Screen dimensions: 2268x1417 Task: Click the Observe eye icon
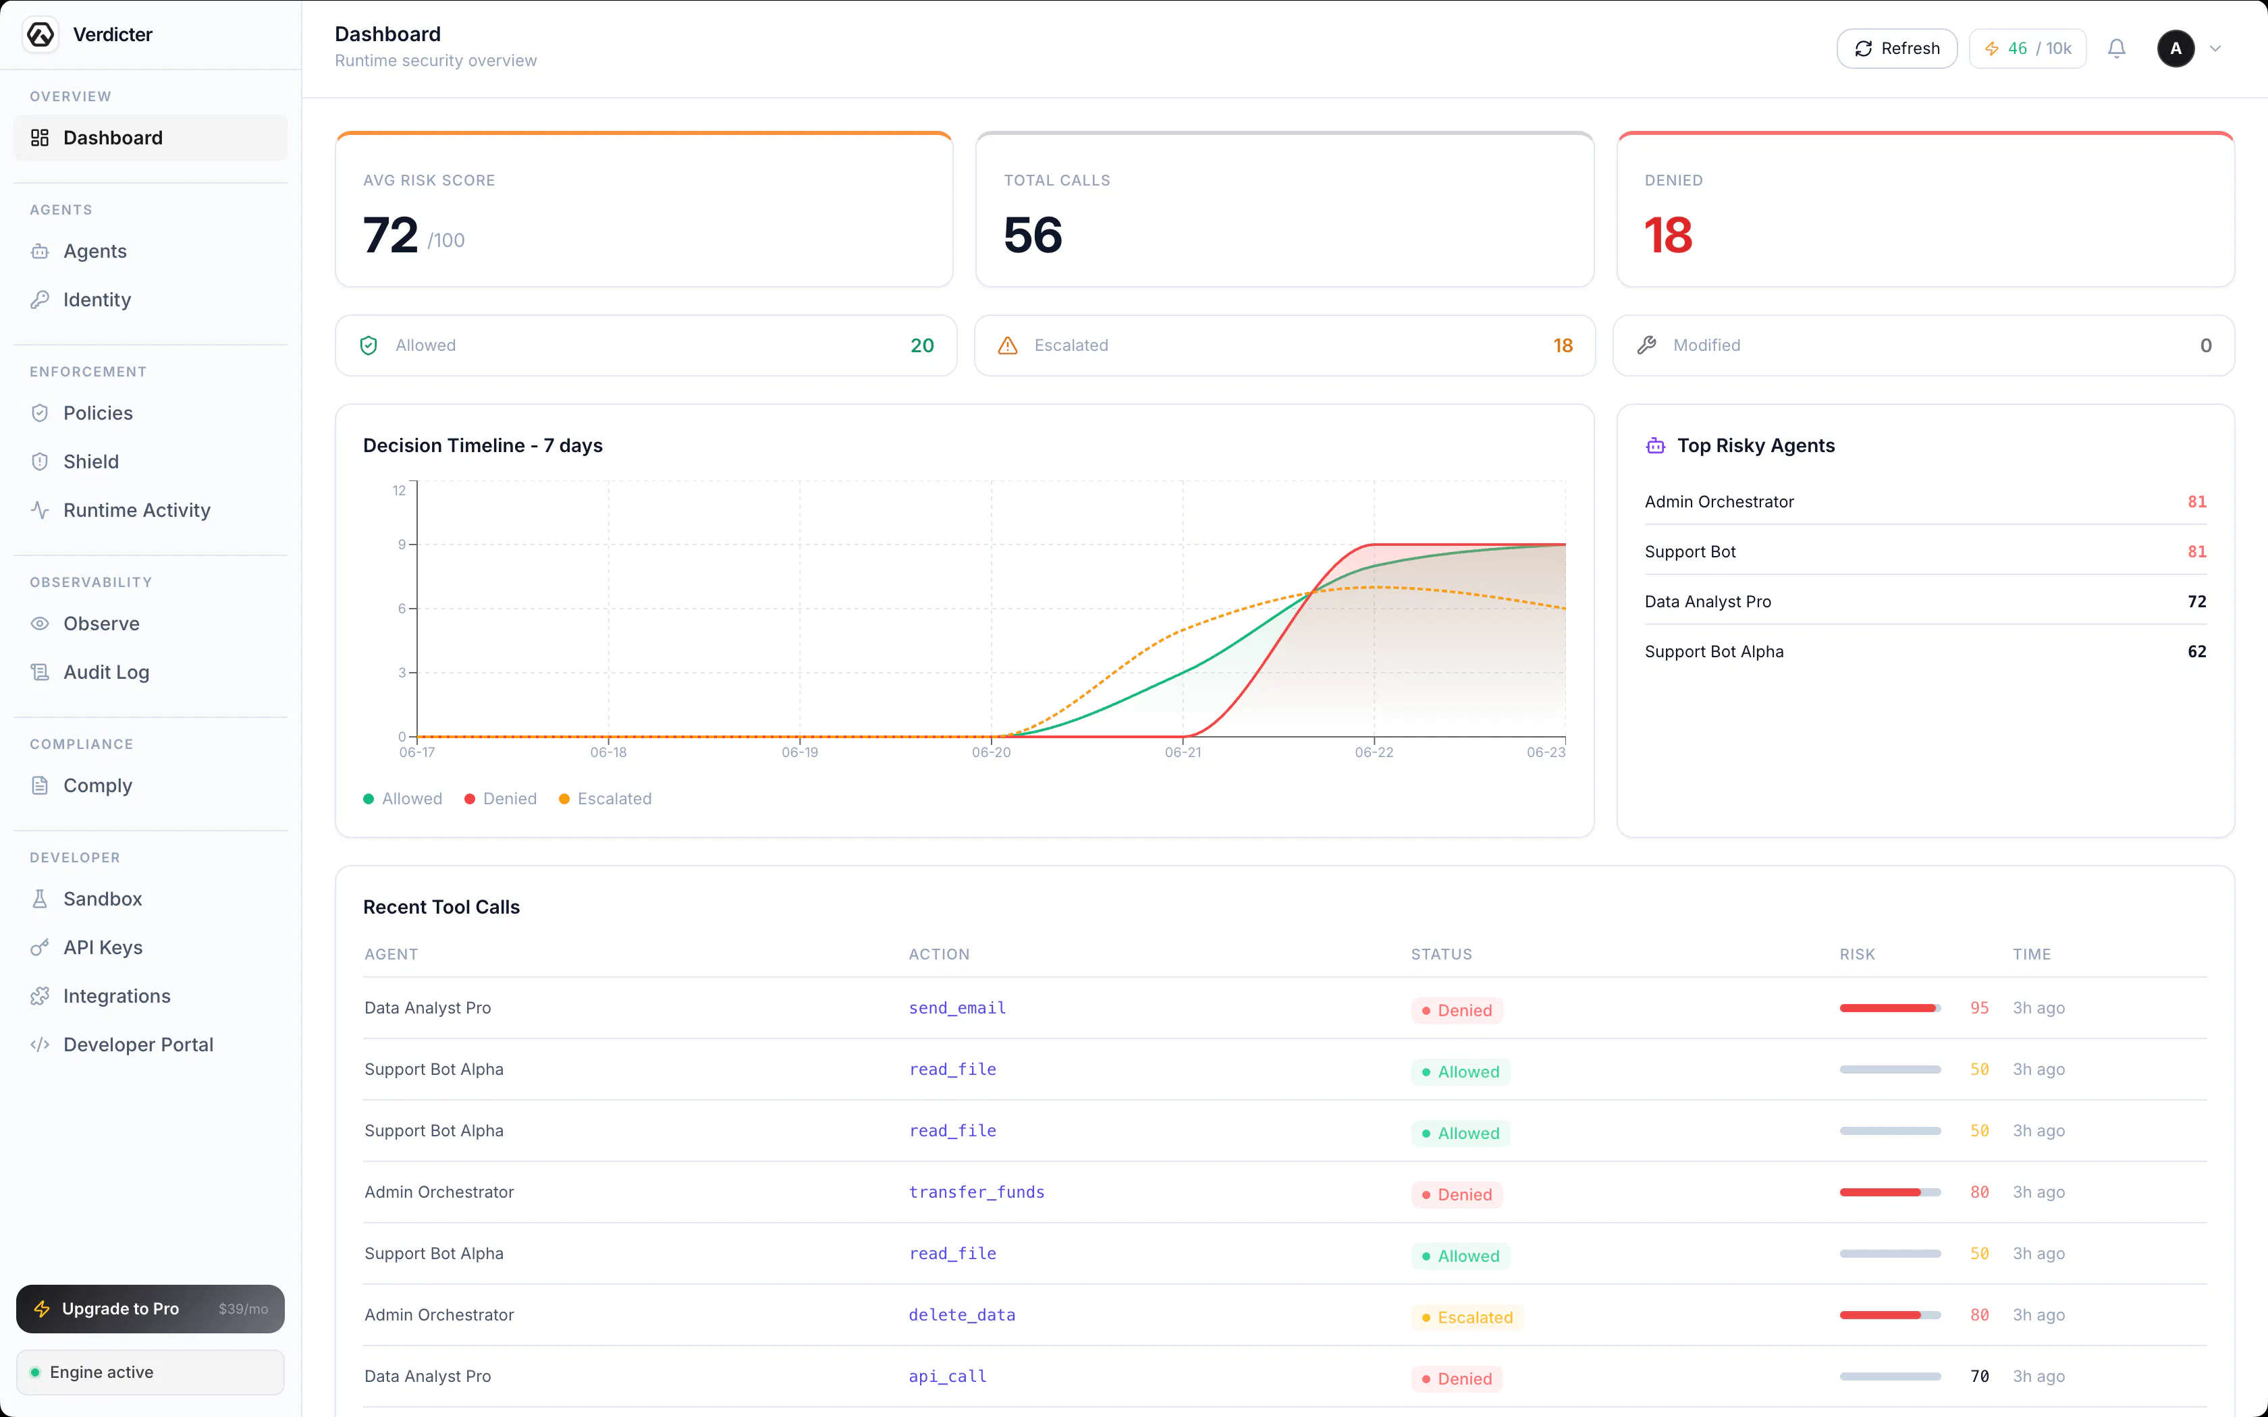coord(39,624)
